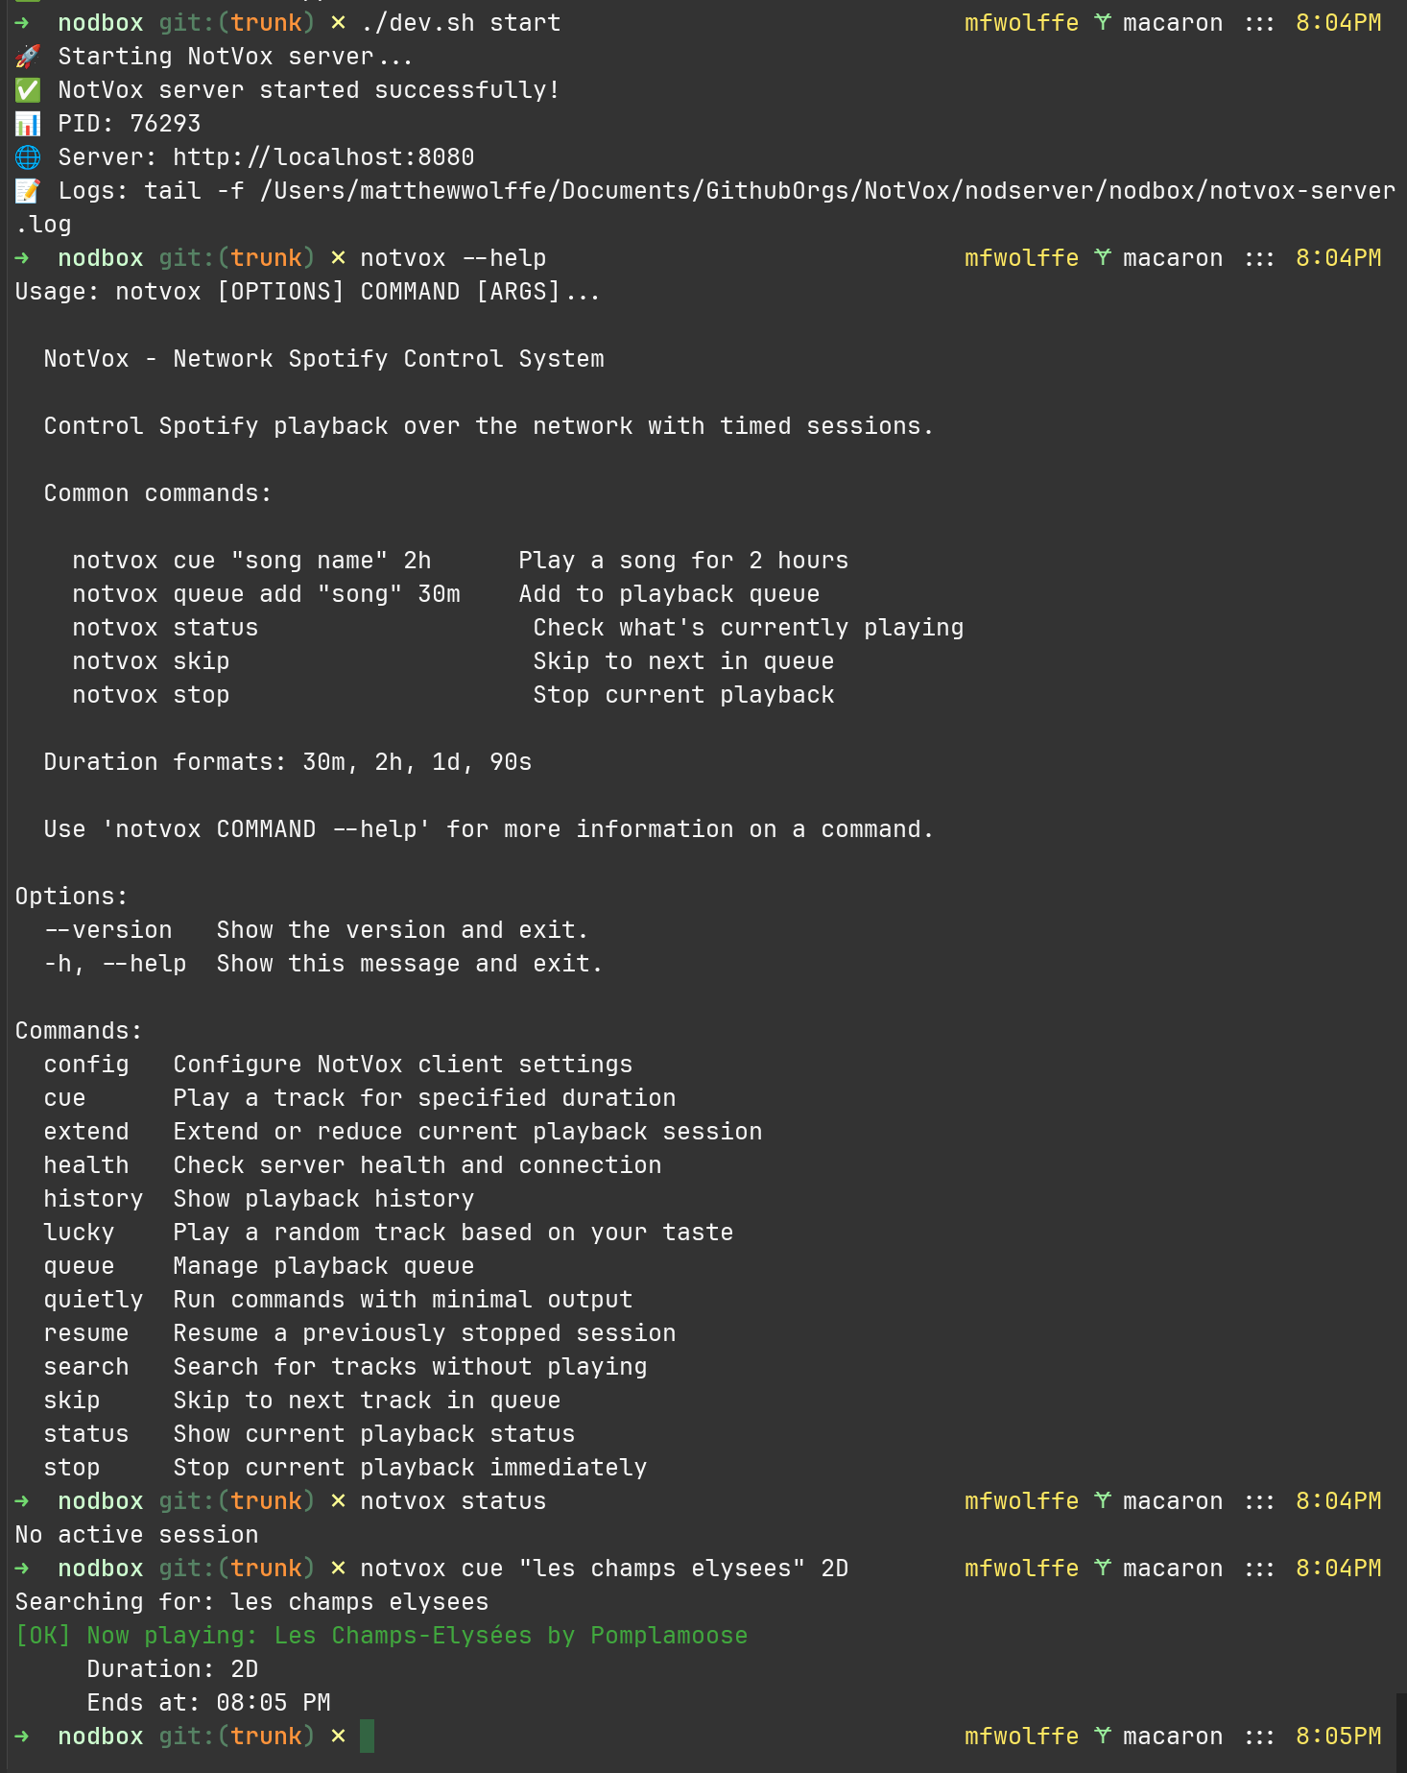The height and width of the screenshot is (1773, 1407).
Task: Click the globe emoji next to Server
Action: (28, 157)
